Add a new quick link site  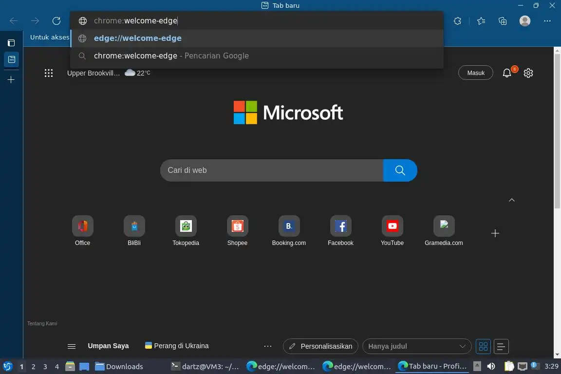click(495, 233)
